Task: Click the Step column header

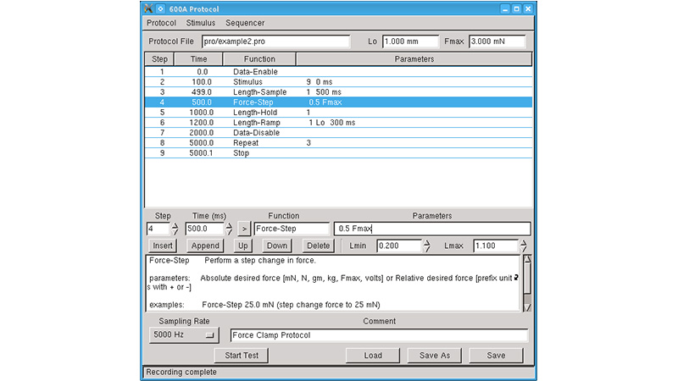Action: click(x=159, y=59)
